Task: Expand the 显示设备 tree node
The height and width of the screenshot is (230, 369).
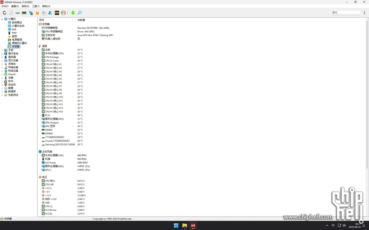Action: (2, 61)
